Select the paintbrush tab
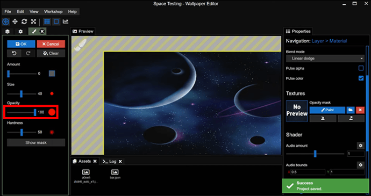This screenshot has width=371, height=196. click(x=34, y=32)
